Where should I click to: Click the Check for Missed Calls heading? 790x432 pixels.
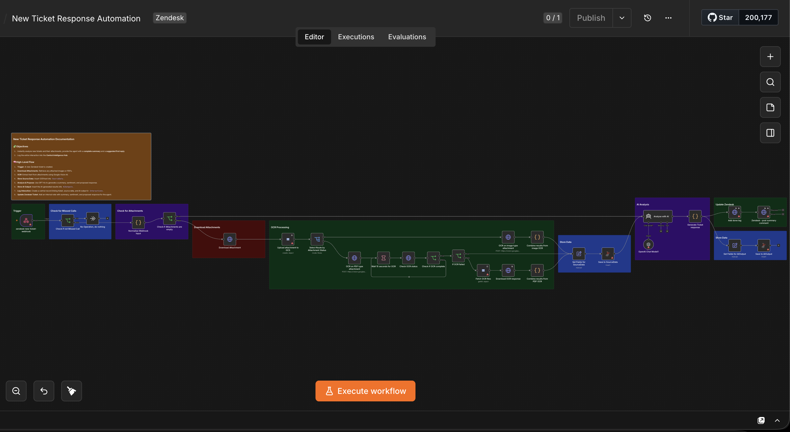pos(64,211)
